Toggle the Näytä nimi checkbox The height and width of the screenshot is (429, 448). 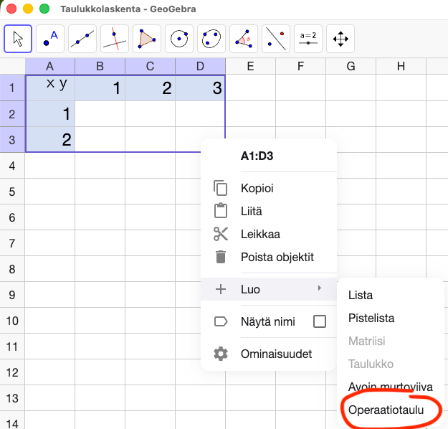(x=320, y=321)
